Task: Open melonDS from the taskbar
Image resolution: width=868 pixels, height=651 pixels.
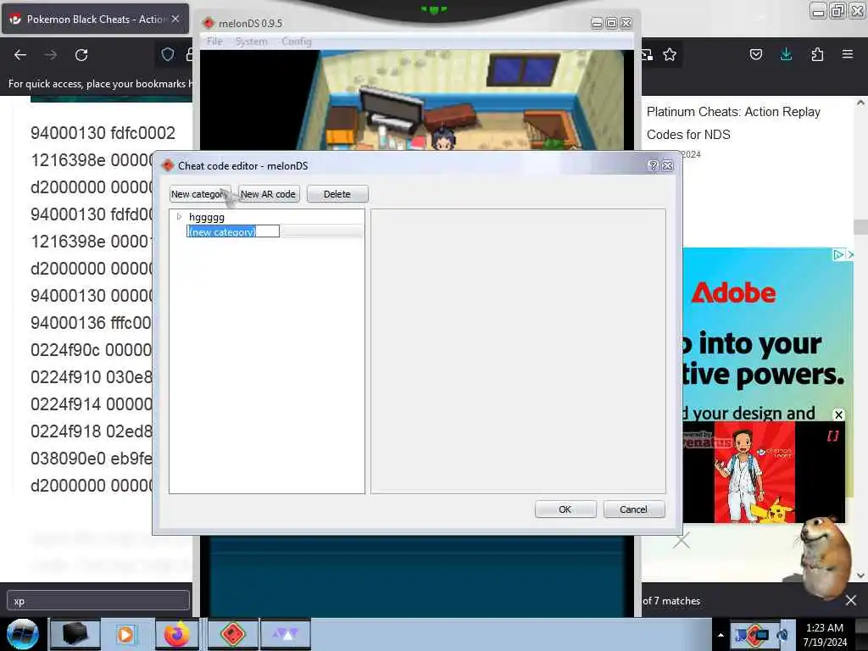Action: pos(233,634)
